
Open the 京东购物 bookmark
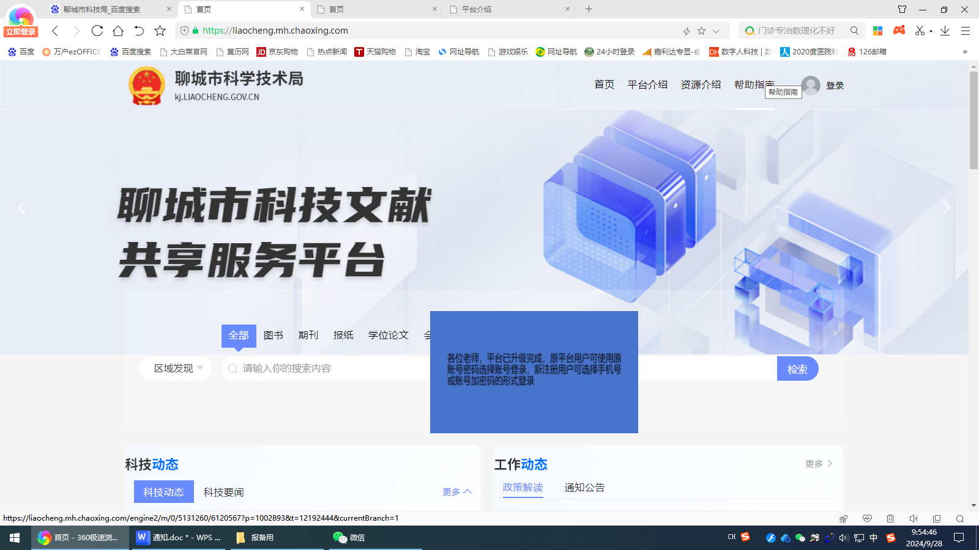point(277,52)
